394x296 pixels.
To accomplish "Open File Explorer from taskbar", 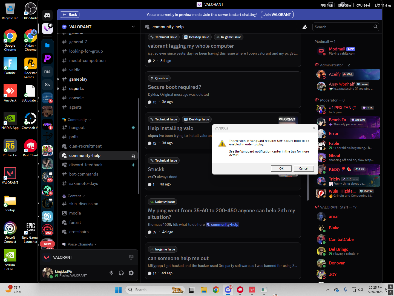I will pyautogui.click(x=204, y=290).
